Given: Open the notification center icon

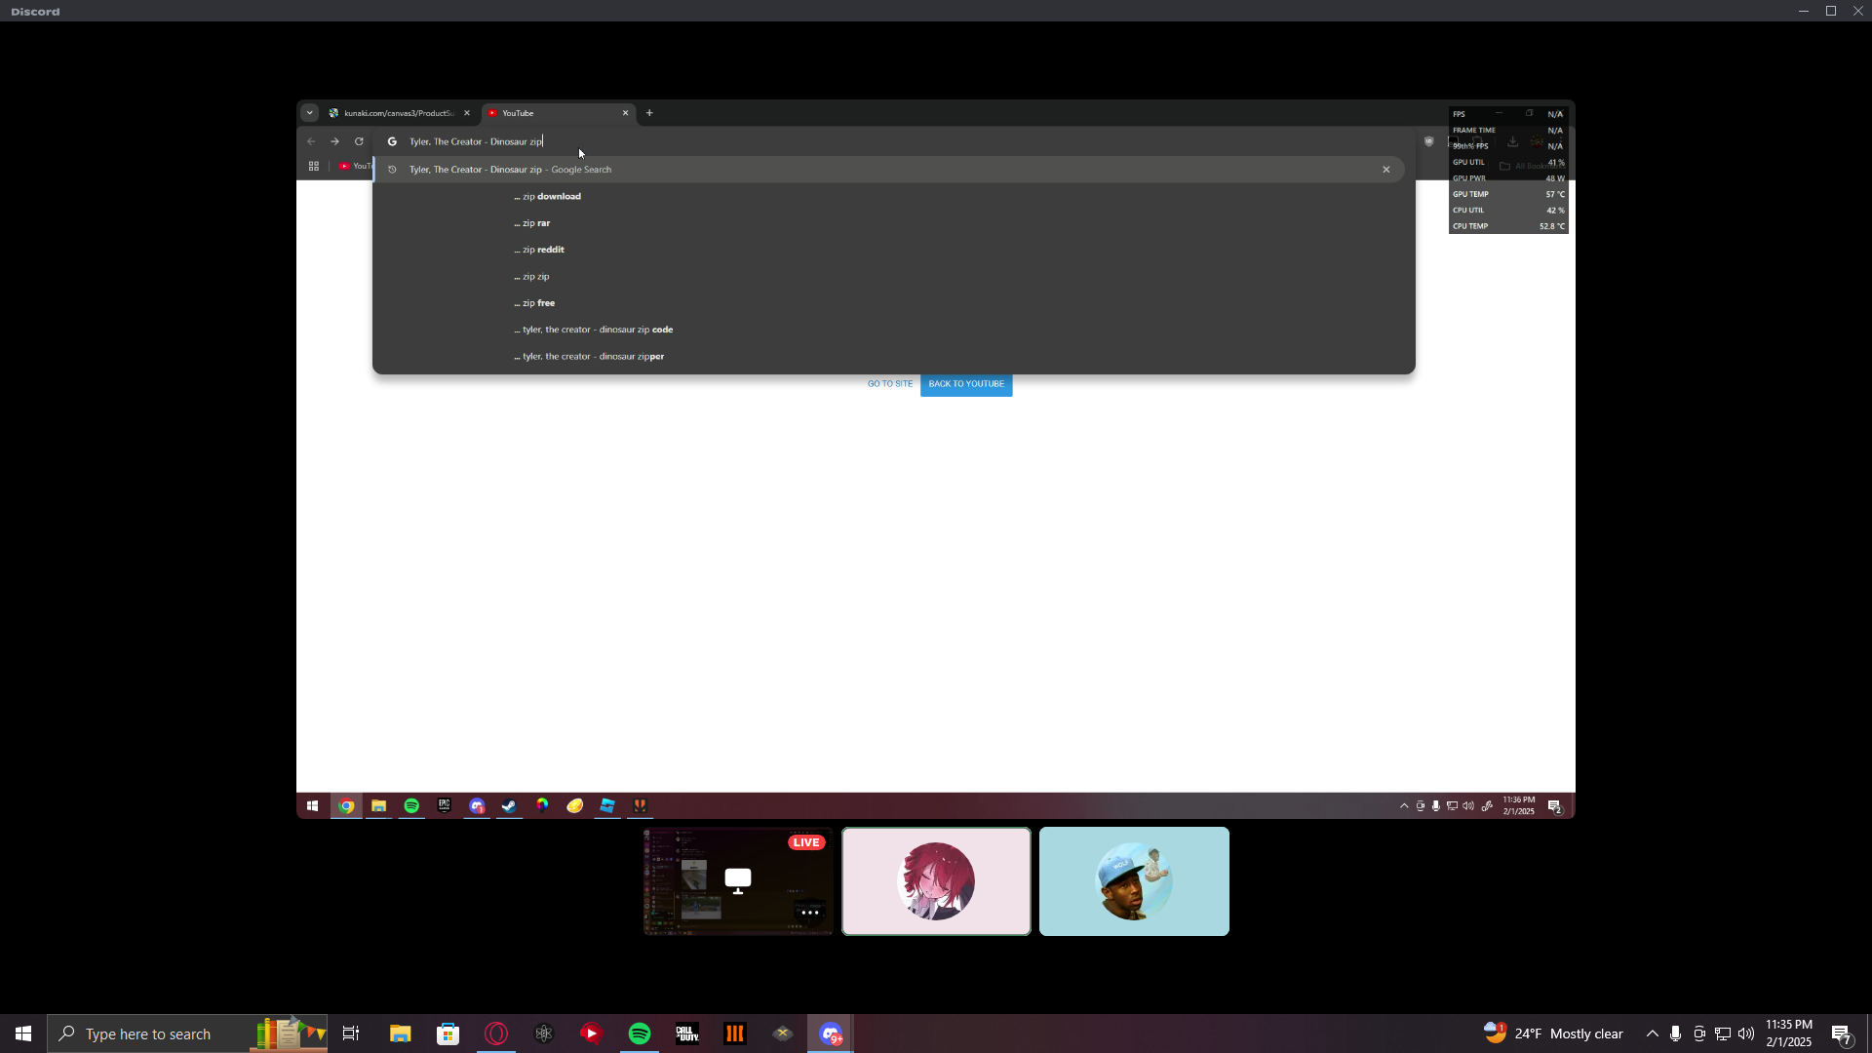Looking at the screenshot, I should click(x=1841, y=1033).
